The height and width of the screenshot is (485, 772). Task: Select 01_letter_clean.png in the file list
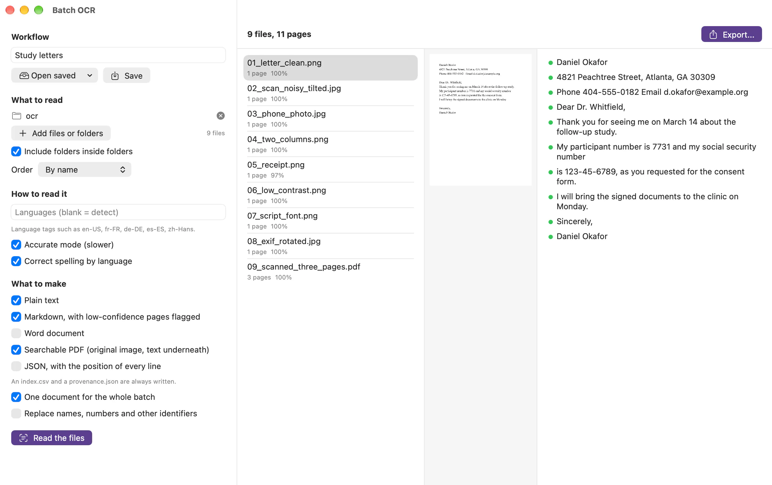[x=330, y=67]
